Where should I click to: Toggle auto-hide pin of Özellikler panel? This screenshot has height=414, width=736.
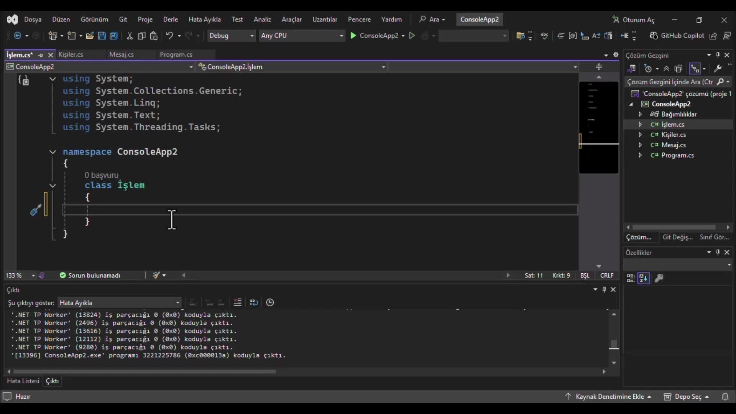718,252
